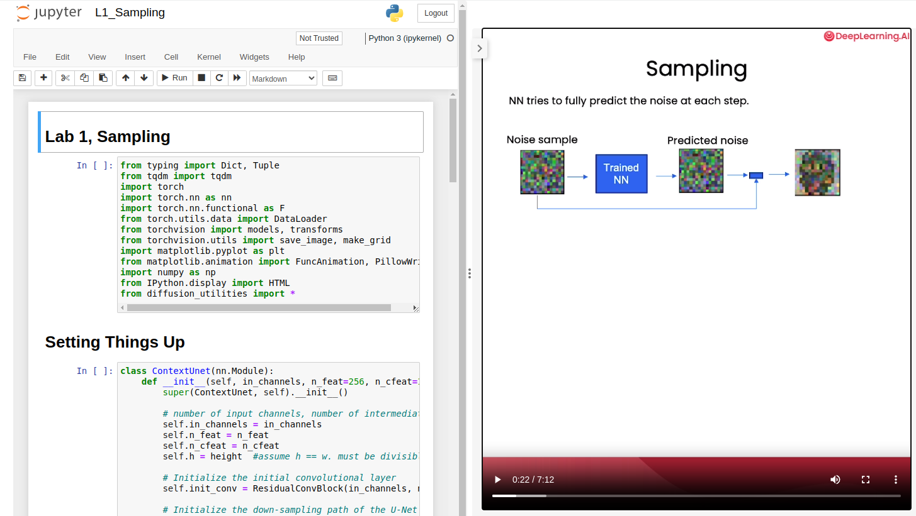This screenshot has height=516, width=916.
Task: Play the lecture video
Action: (x=497, y=480)
